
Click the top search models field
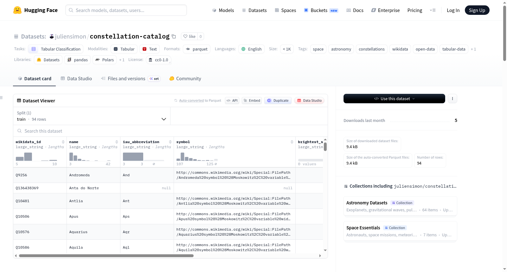[126, 10]
